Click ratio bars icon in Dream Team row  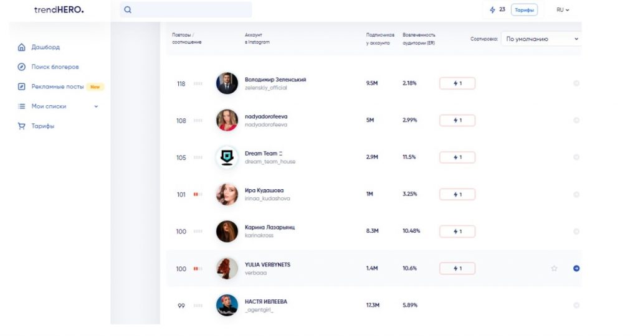(x=198, y=157)
